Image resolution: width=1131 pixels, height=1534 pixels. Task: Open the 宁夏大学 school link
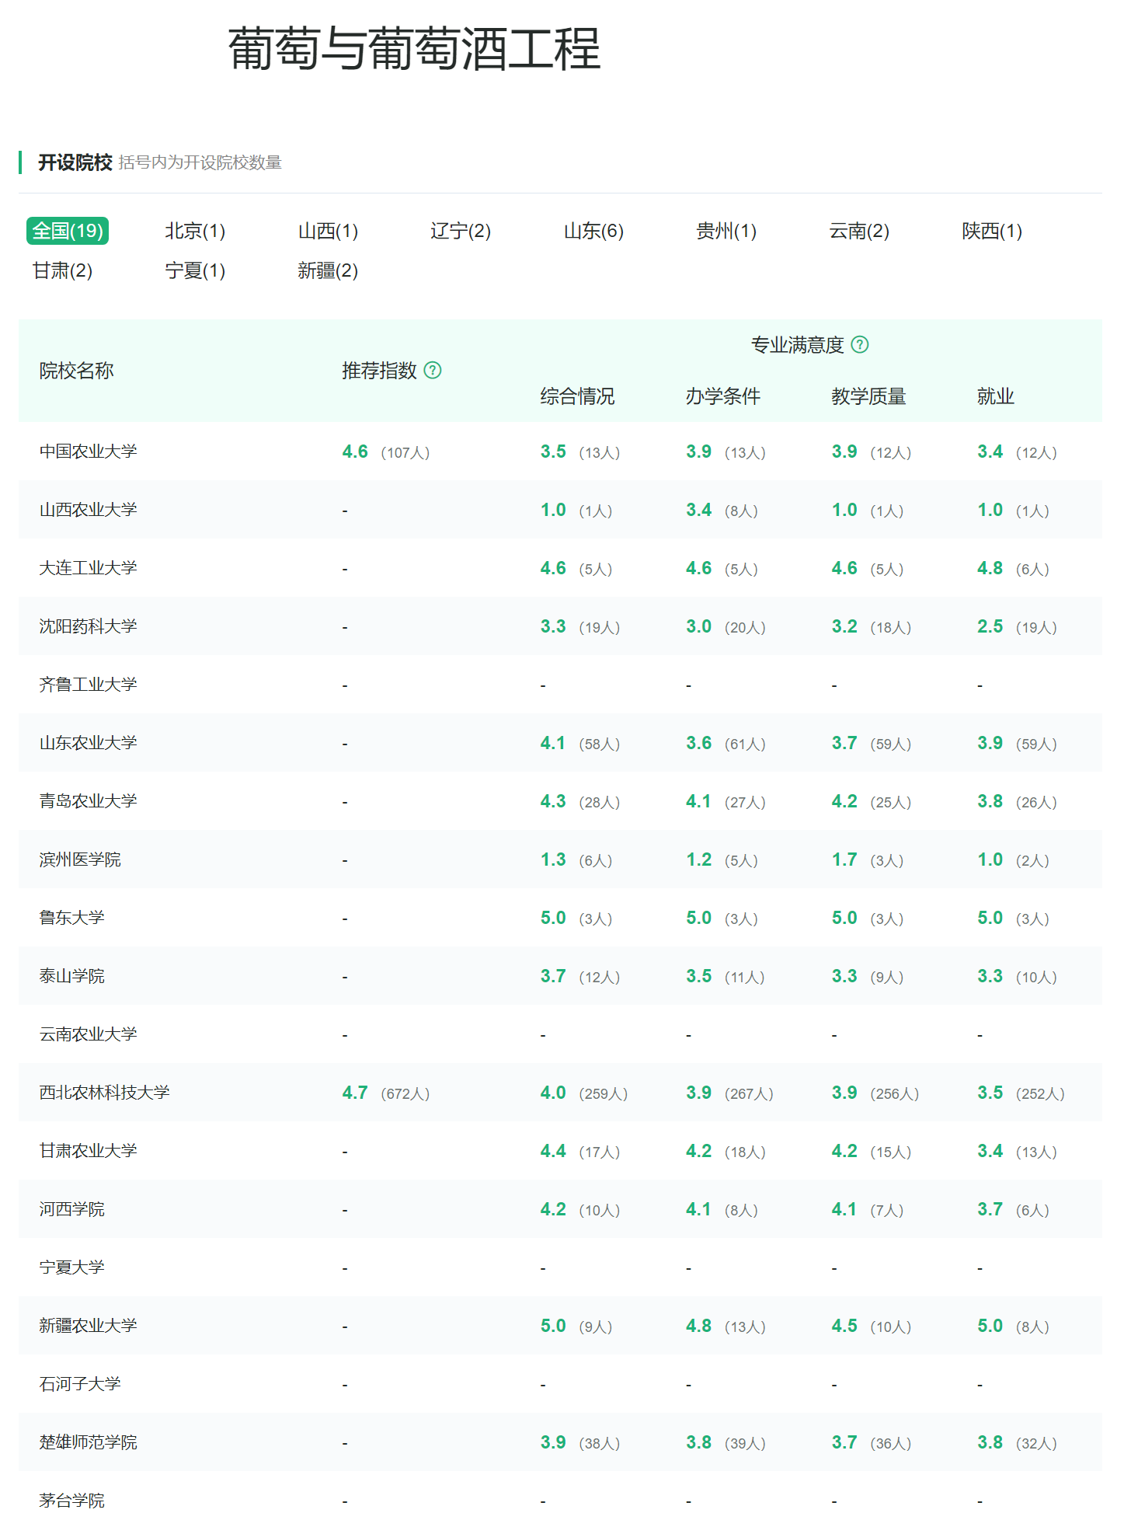[71, 1267]
